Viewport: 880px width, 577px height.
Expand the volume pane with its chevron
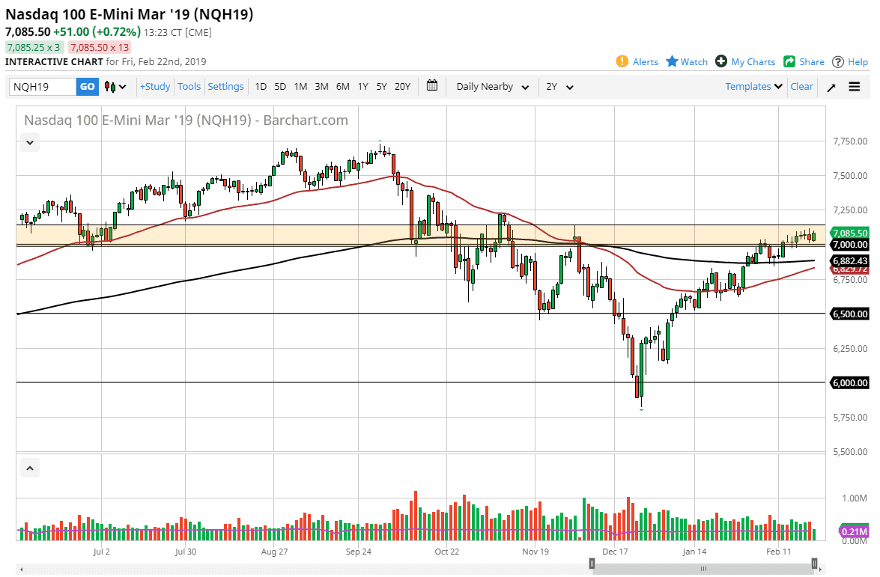[x=29, y=467]
